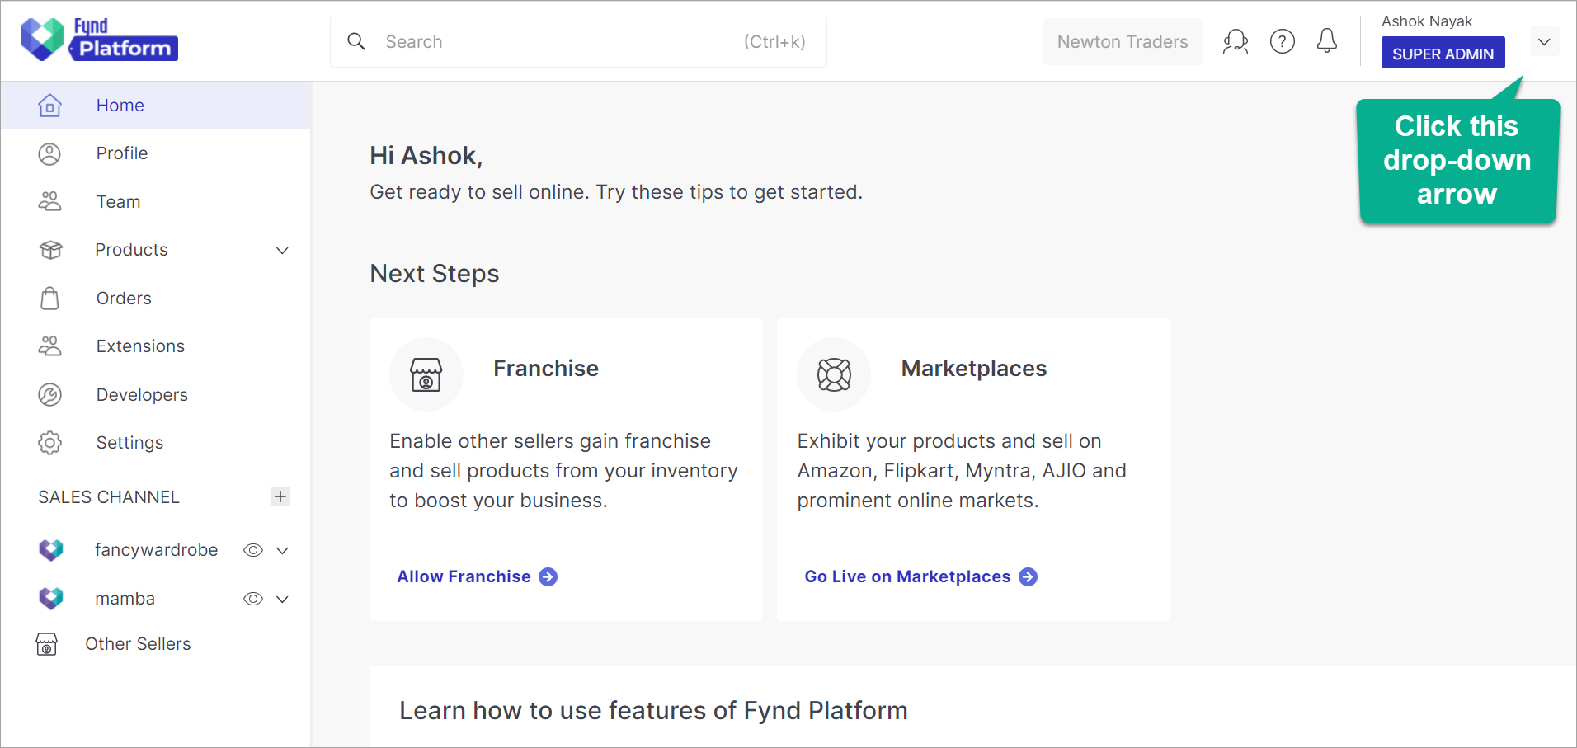This screenshot has width=1577, height=748.
Task: Click the Franchise card store icon
Action: coord(426,374)
